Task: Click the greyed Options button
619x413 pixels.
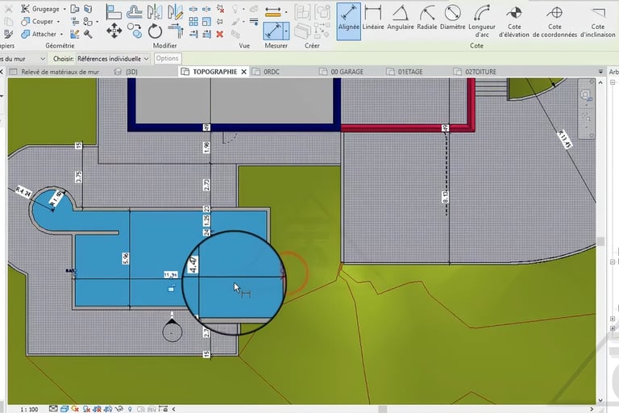Action: (167, 59)
